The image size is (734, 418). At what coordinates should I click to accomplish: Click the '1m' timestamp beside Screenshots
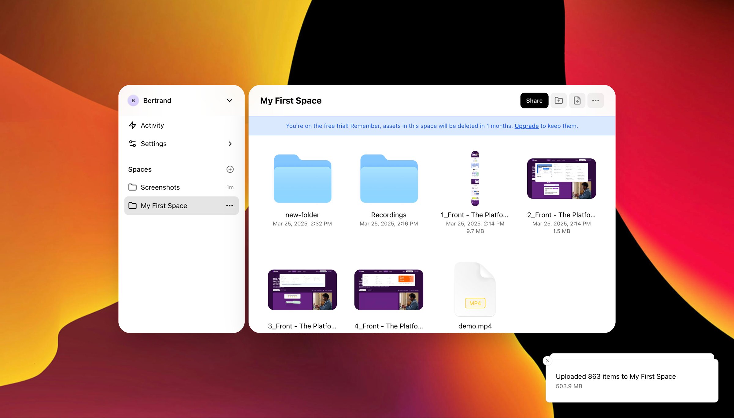(x=230, y=187)
